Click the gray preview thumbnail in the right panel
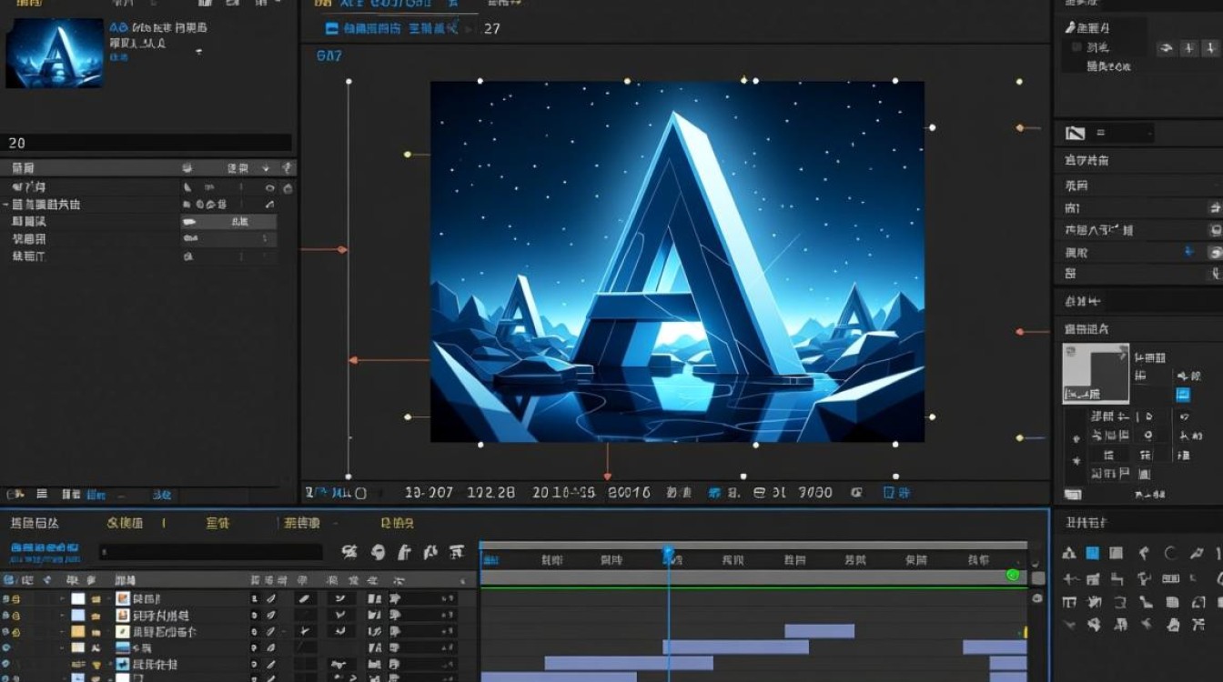The width and height of the screenshot is (1223, 682). (1096, 373)
